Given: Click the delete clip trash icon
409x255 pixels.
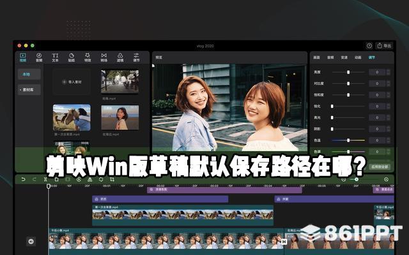Looking at the screenshot, I should 56,179.
